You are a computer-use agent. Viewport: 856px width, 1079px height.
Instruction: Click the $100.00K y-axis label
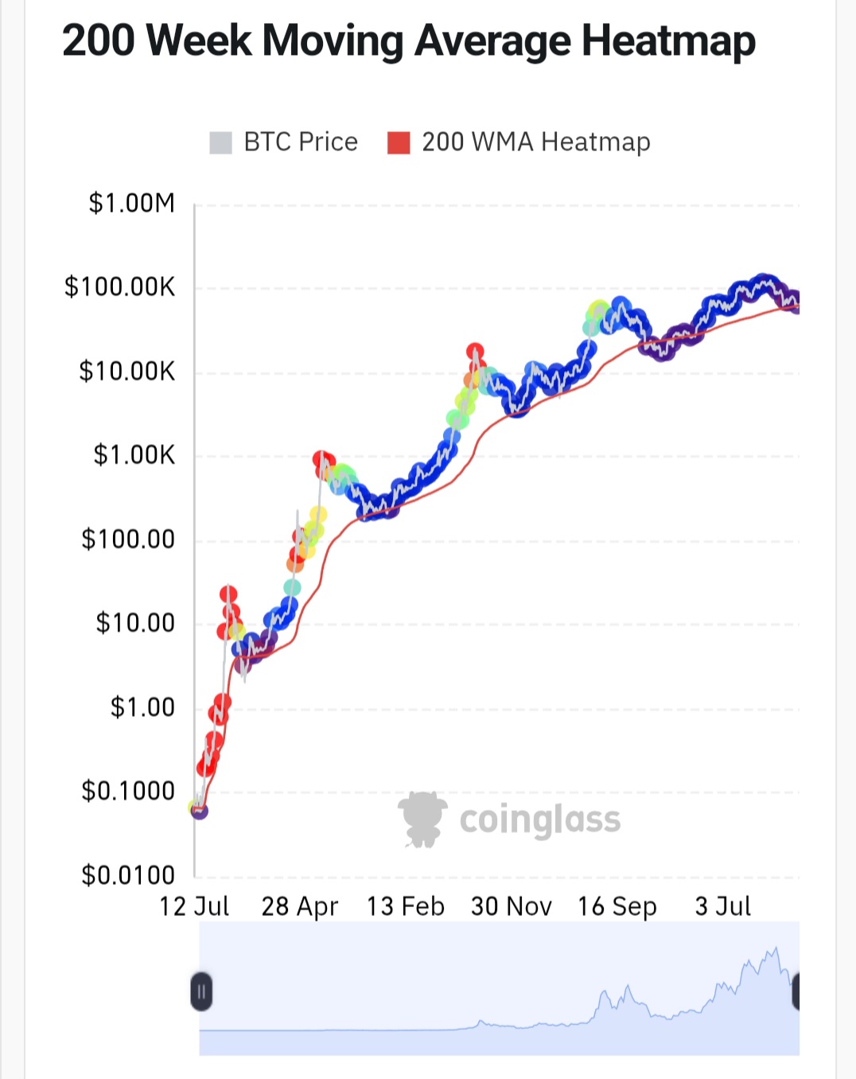tap(119, 287)
